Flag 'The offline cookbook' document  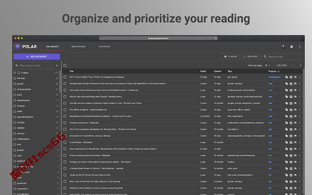click(295, 110)
